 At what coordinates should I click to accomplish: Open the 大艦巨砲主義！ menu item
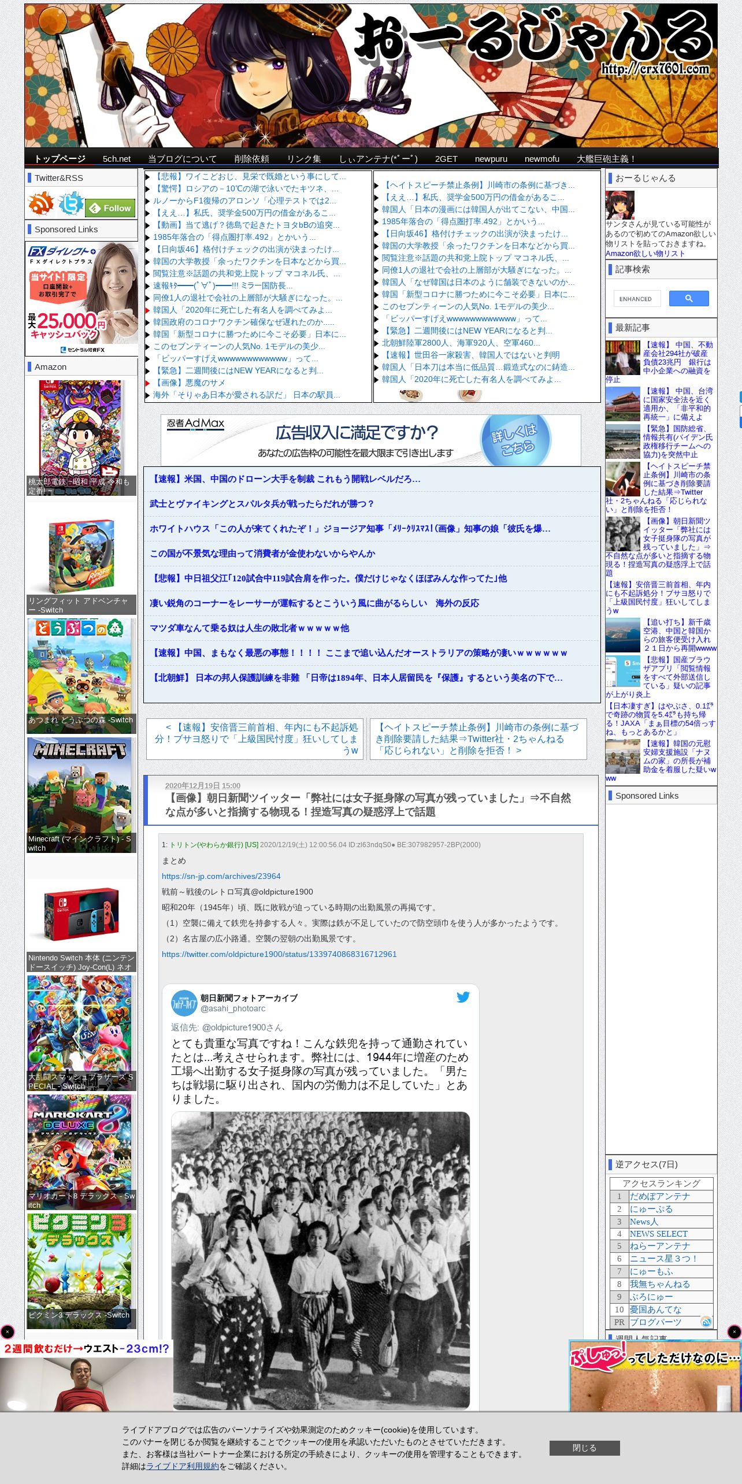pyautogui.click(x=607, y=159)
